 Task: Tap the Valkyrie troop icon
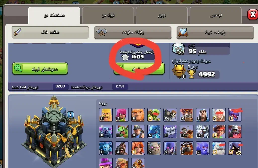pyautogui.click(x=138, y=148)
